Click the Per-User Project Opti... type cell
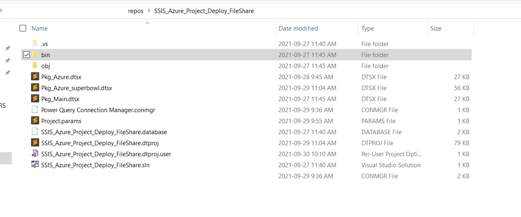 click(x=392, y=154)
